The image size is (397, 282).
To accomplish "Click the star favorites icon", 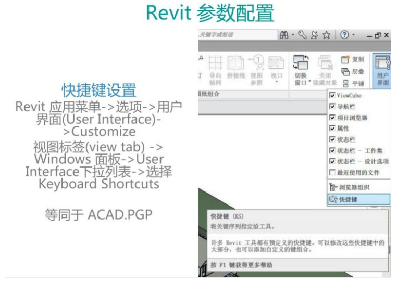I will (x=326, y=35).
